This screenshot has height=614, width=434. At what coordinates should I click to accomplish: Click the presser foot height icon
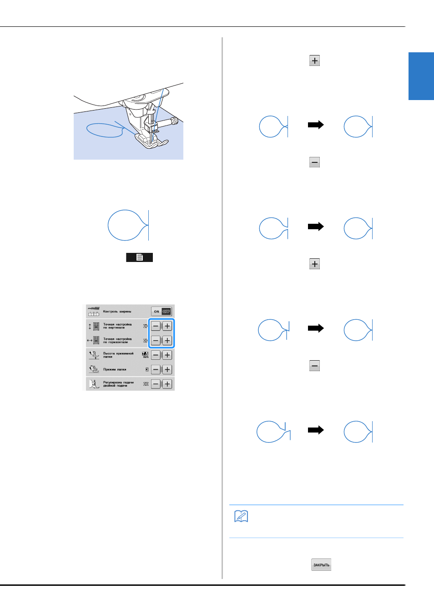point(94,355)
